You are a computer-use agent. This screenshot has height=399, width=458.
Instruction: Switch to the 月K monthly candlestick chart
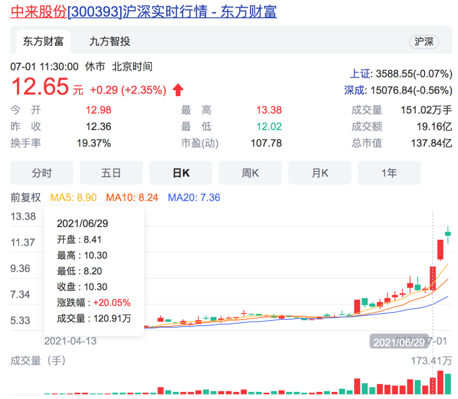320,172
